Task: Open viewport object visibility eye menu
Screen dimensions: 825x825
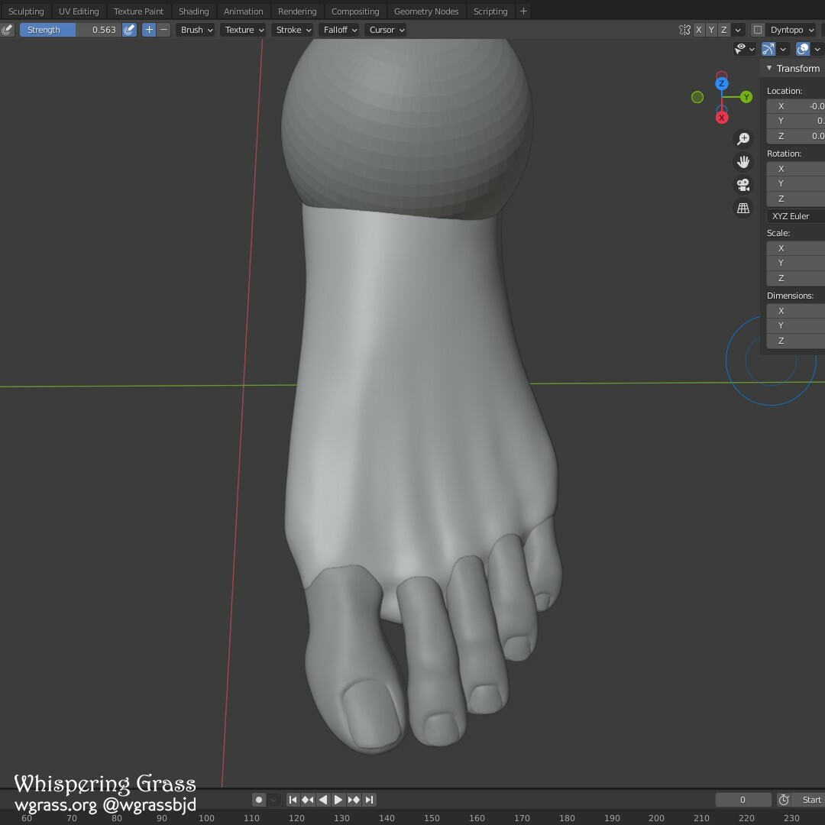Action: (745, 49)
